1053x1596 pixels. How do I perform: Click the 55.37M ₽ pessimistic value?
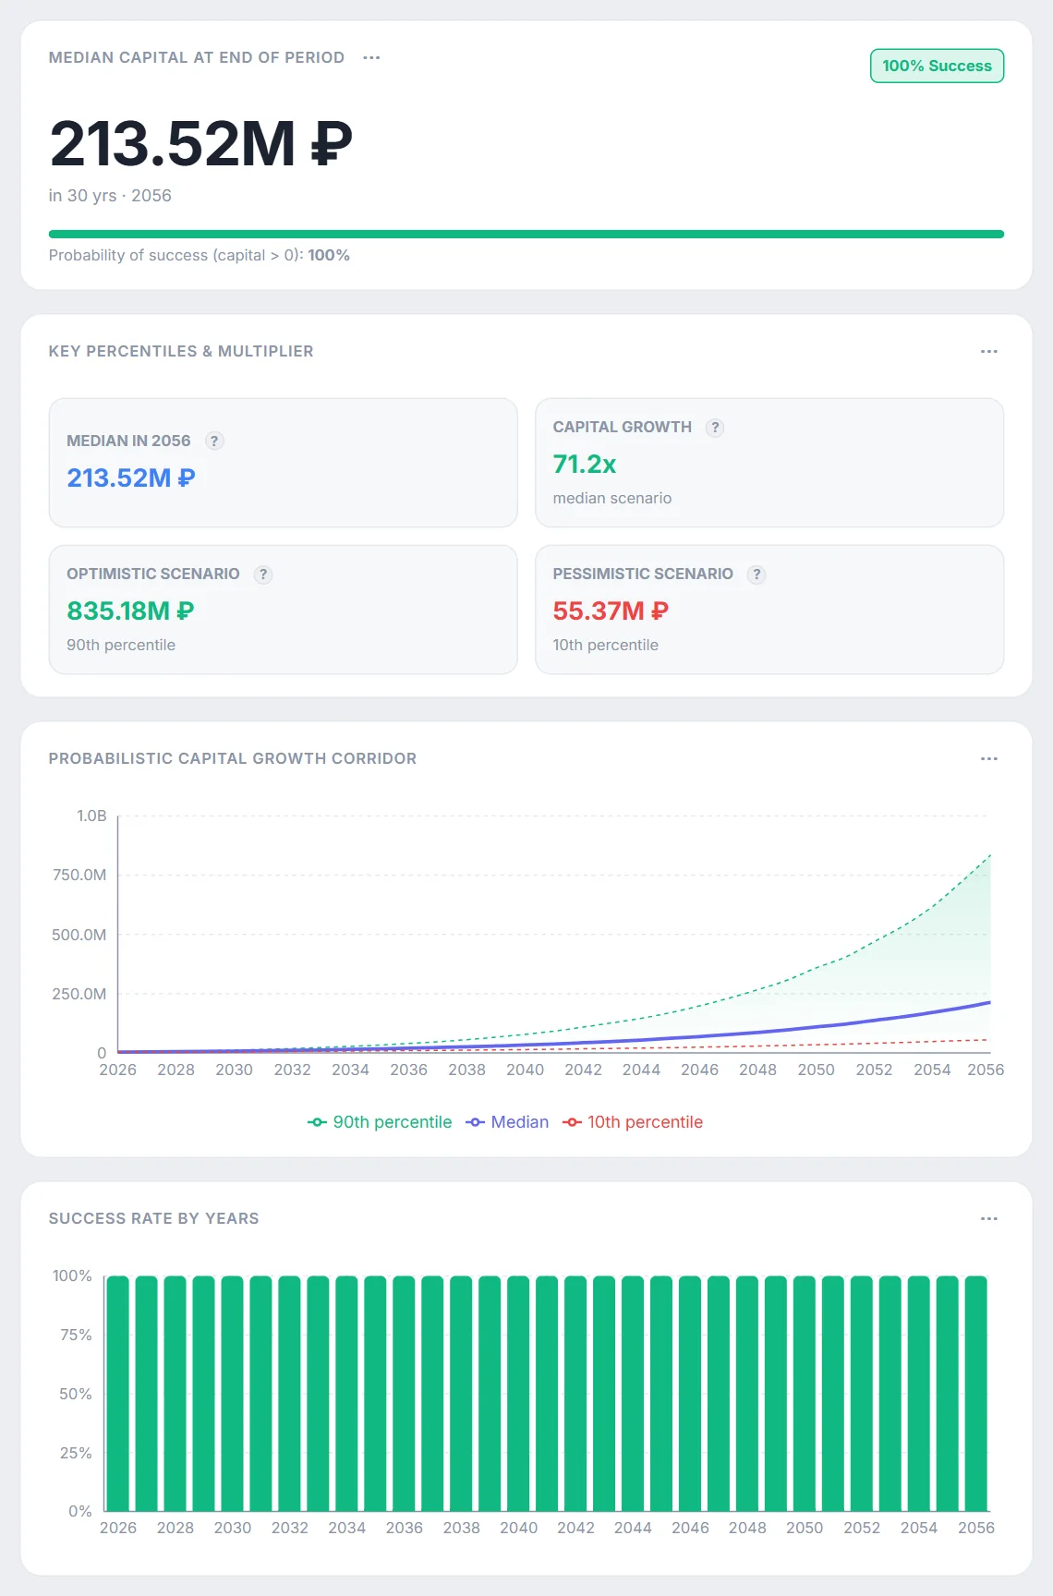[x=611, y=611]
